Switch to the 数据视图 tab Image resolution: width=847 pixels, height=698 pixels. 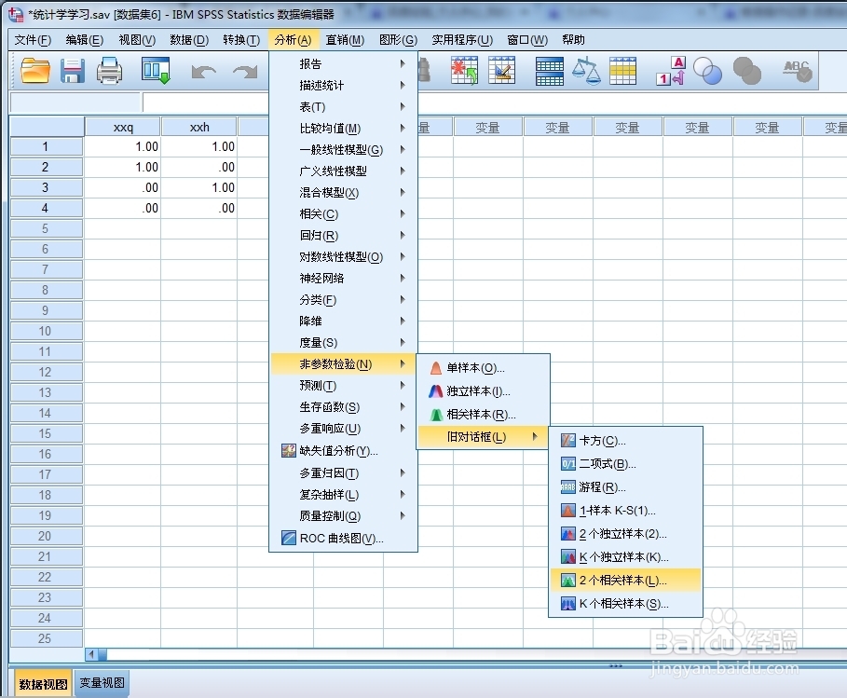(x=43, y=684)
